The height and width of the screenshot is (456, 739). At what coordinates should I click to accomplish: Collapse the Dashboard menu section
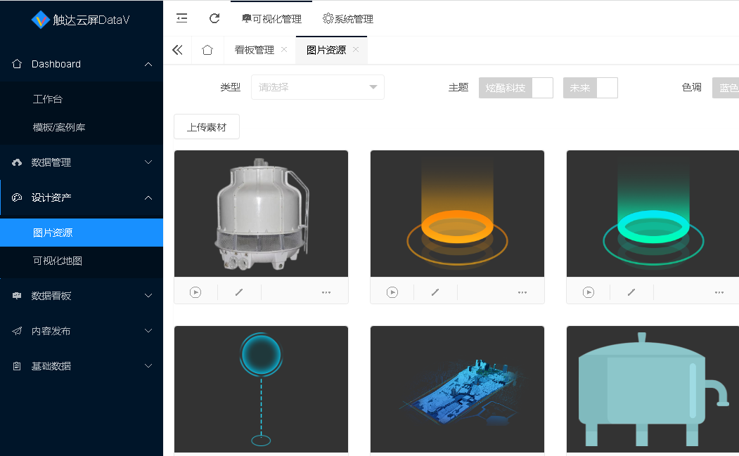[82, 64]
